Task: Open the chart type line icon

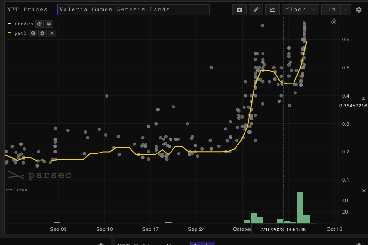Action: pos(272,9)
